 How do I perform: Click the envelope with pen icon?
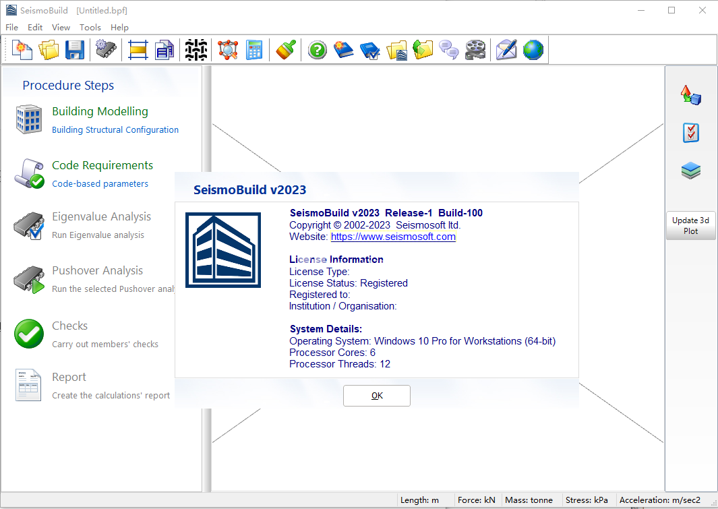(x=507, y=50)
